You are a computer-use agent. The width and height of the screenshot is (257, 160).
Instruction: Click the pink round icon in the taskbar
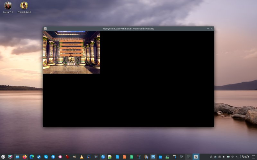coord(60,157)
